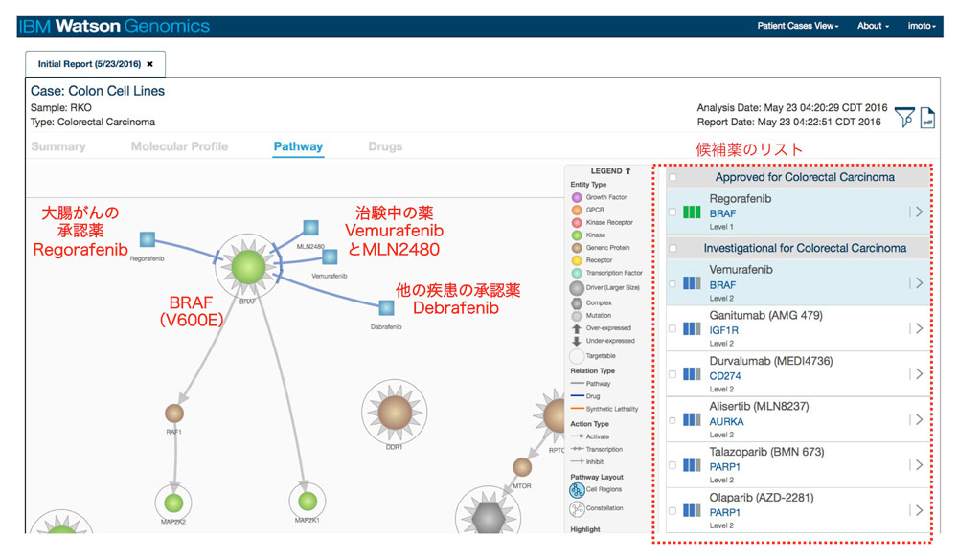Tick the Durvalumab (MEDI4736) checkbox
The height and width of the screenshot is (559, 958).
click(x=673, y=374)
